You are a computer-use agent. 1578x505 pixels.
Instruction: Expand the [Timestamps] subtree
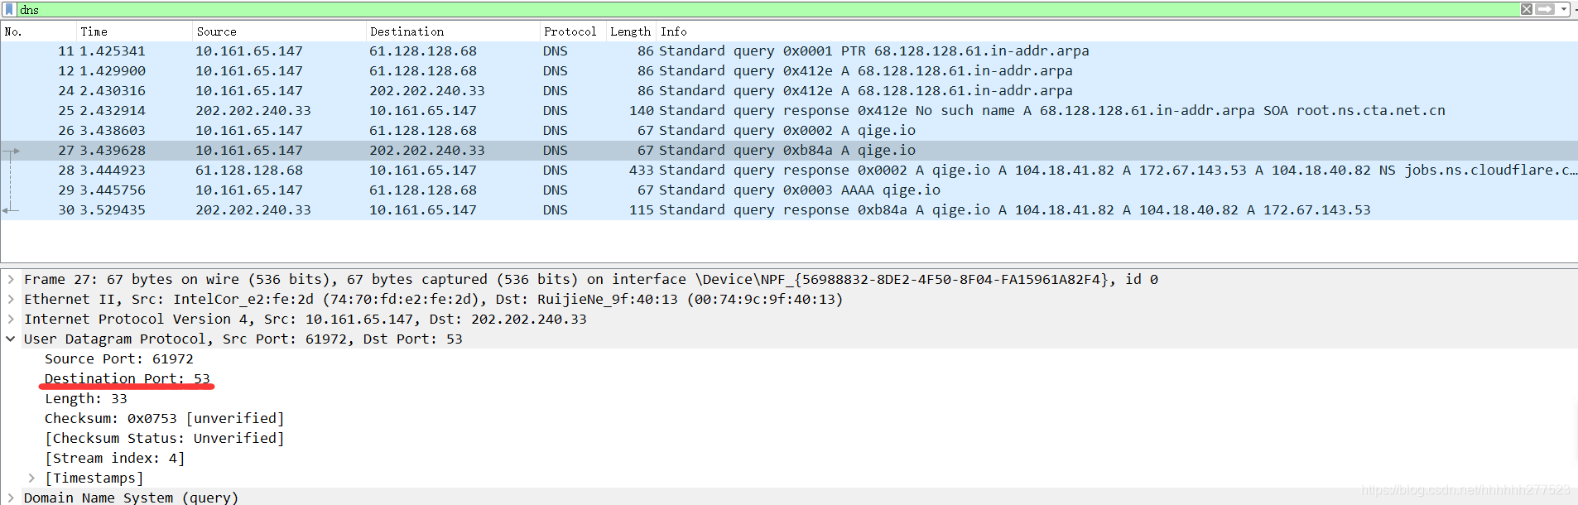[31, 479]
